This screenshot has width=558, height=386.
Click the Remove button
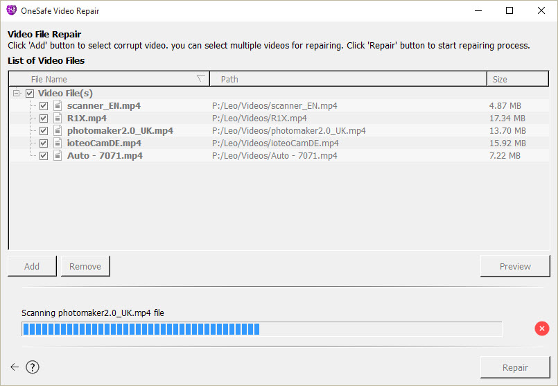click(85, 266)
